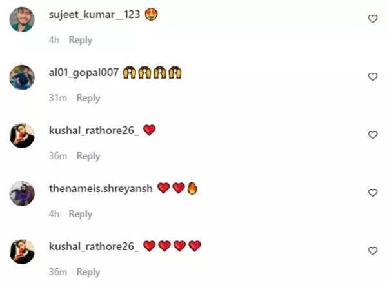Open the avatar beside kushal_rathore26_'s four hearts comment
Image resolution: width=387 pixels, height=283 pixels.
[22, 251]
